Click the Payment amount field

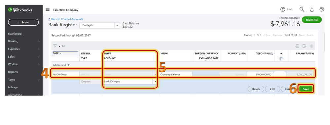click(233, 74)
